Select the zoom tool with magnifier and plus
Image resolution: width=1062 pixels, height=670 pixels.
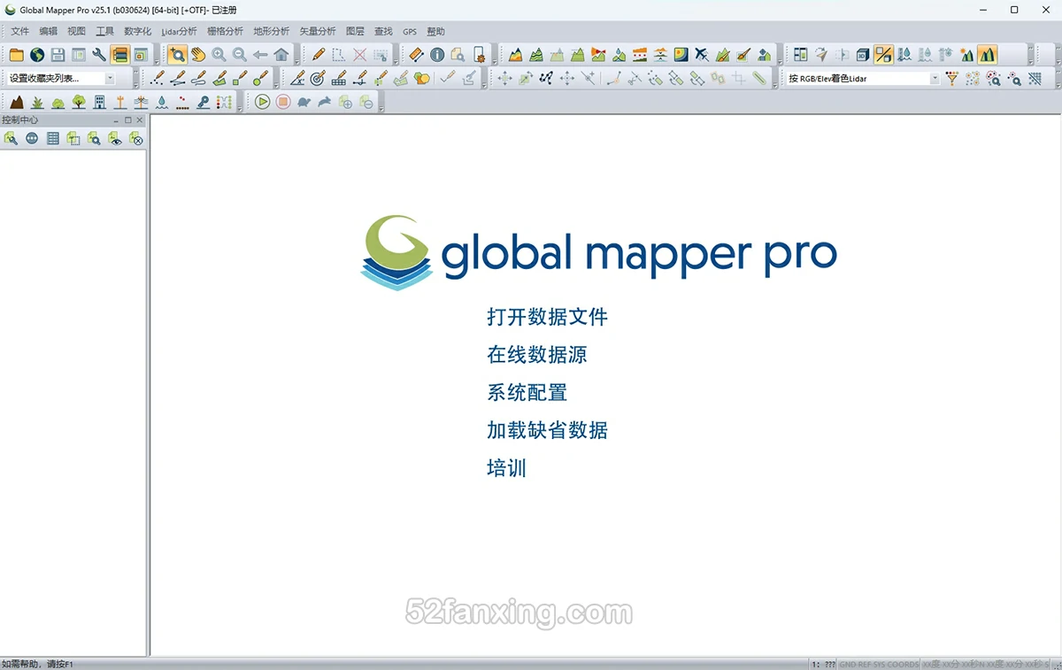(x=177, y=55)
